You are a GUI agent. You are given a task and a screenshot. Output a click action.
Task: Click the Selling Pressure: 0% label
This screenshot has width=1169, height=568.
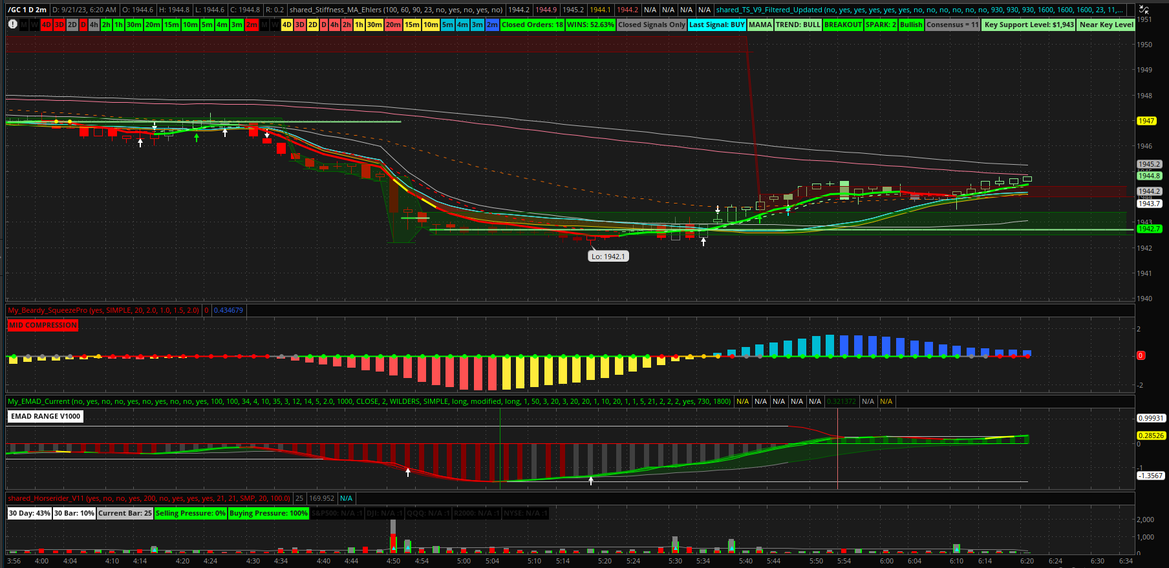tap(191, 513)
